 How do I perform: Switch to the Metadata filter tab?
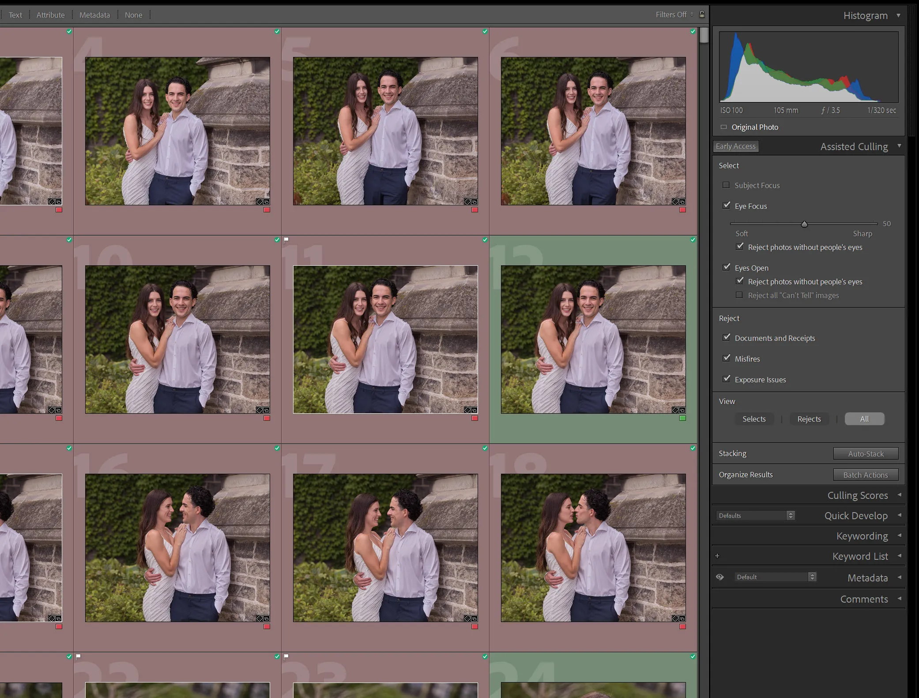94,15
